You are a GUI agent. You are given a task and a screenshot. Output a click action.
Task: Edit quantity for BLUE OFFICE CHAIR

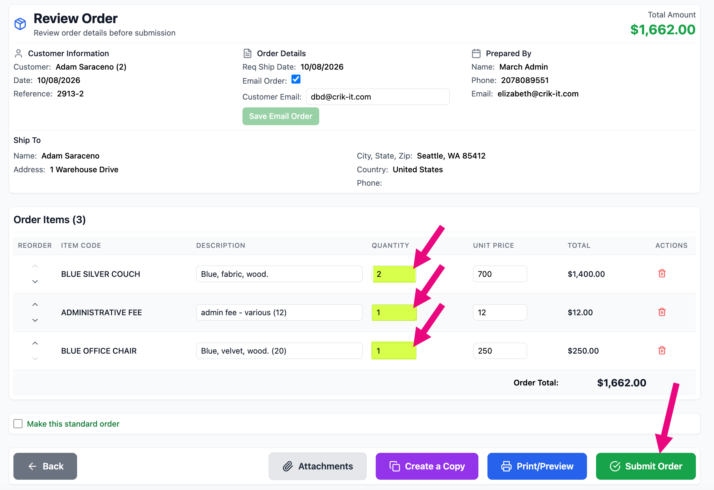394,351
